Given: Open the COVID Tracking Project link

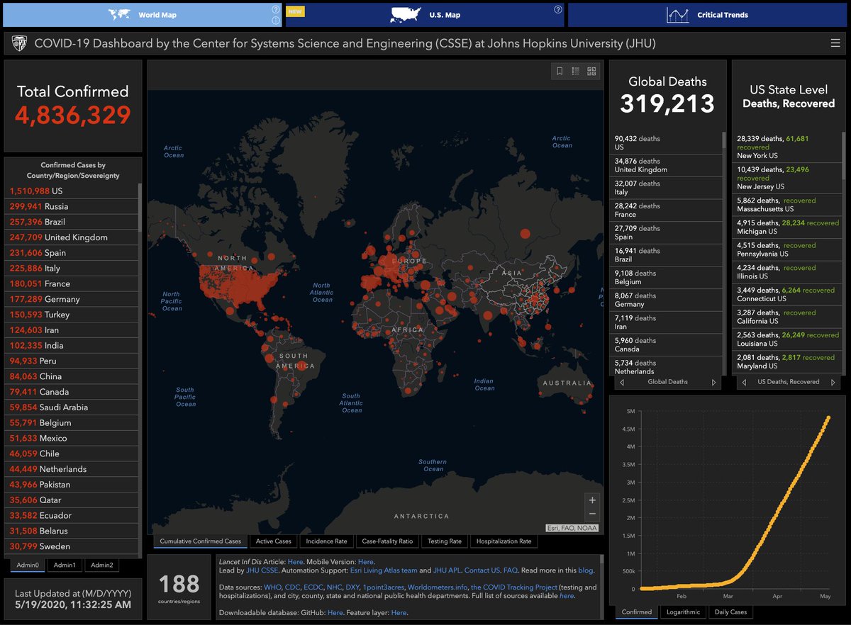Looking at the screenshot, I should tap(514, 587).
